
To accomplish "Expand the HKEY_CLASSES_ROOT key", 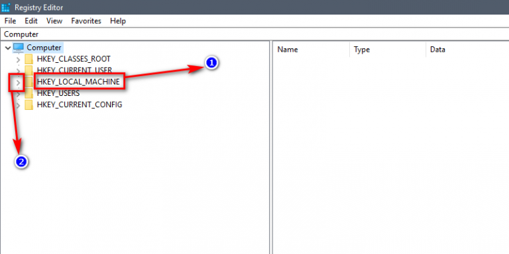I will 18,60.
